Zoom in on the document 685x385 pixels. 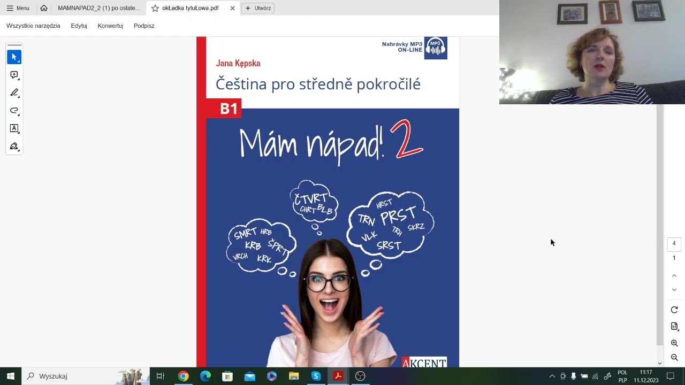coord(674,343)
